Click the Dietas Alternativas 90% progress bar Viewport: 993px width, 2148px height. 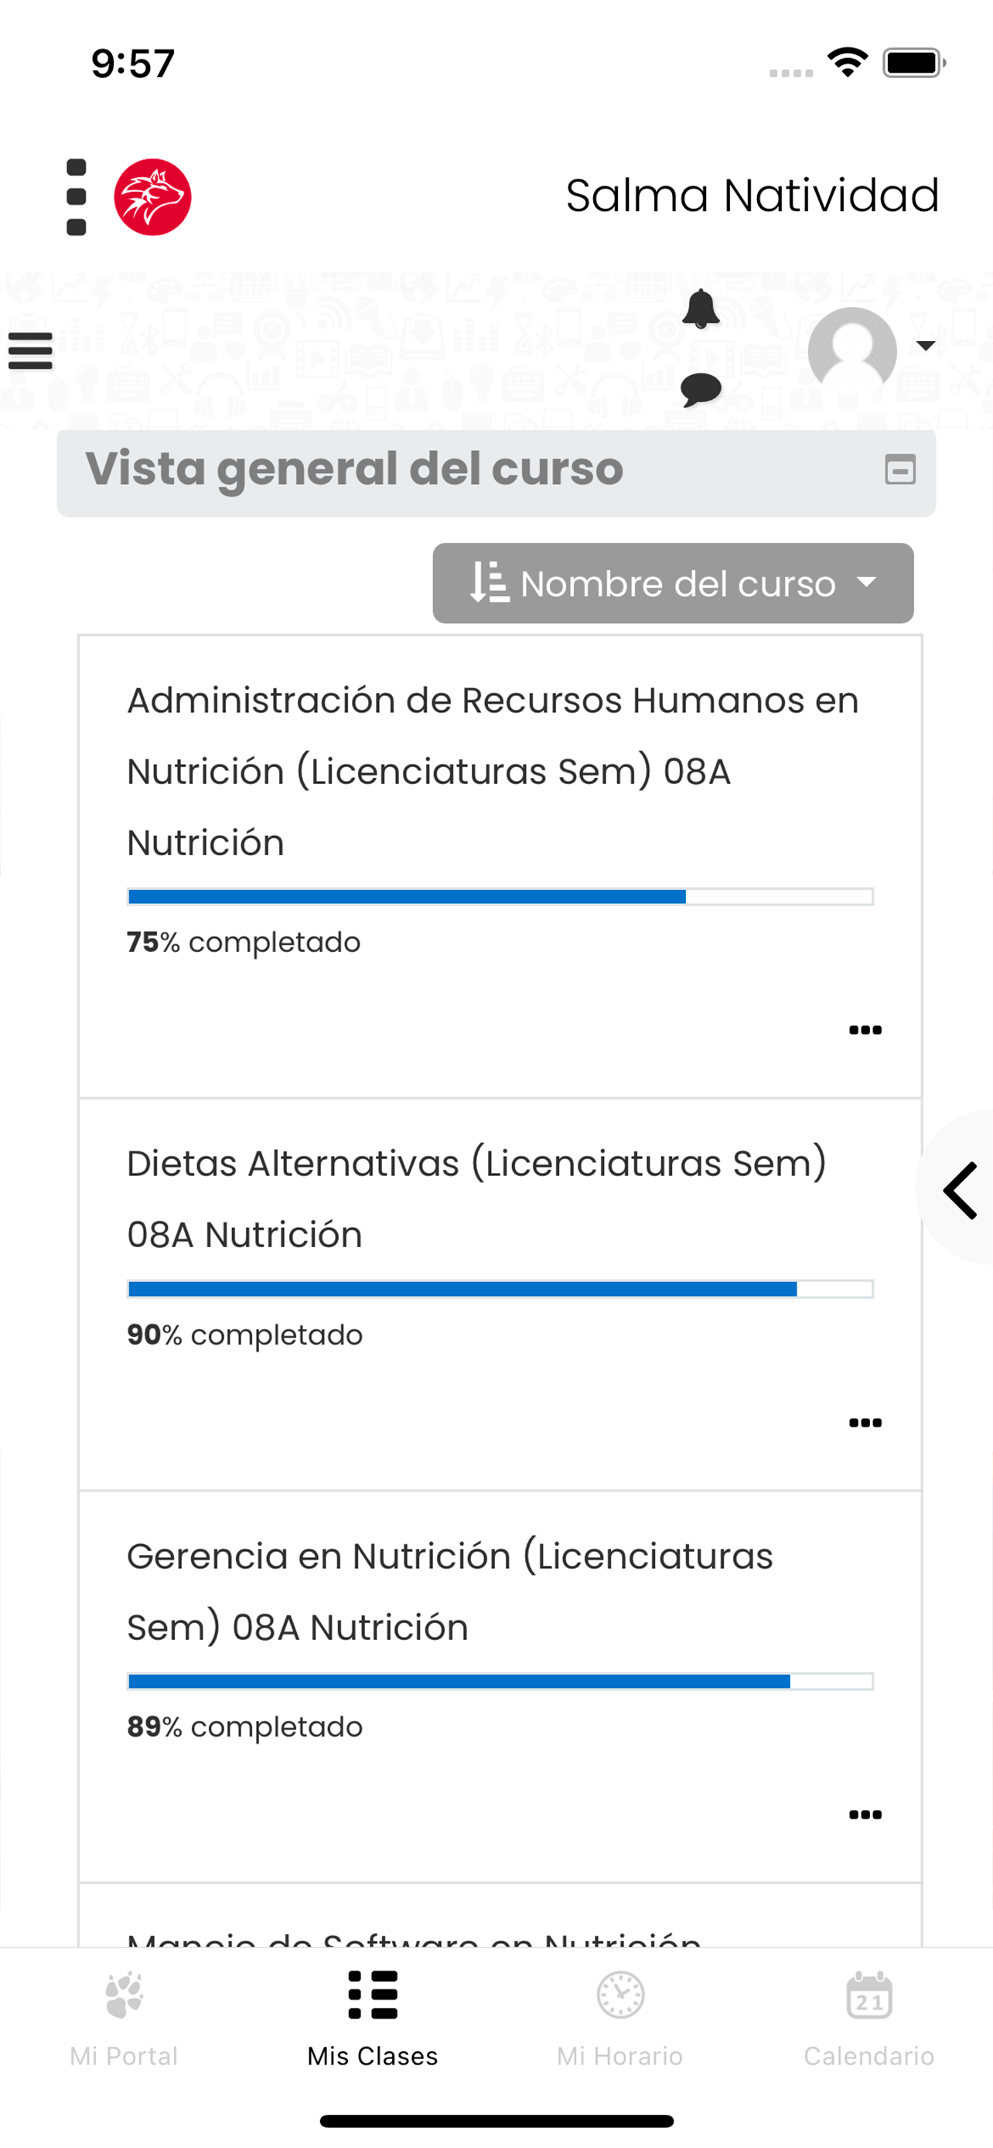tap(500, 1289)
